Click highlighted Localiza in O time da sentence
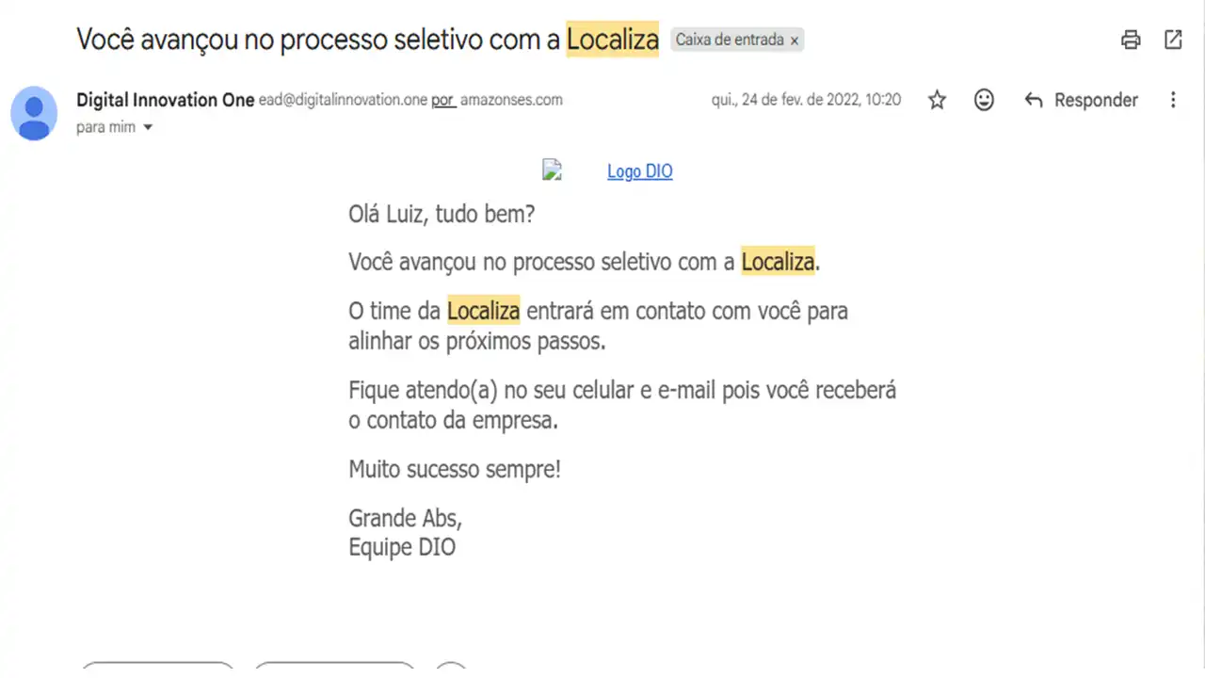 click(484, 311)
